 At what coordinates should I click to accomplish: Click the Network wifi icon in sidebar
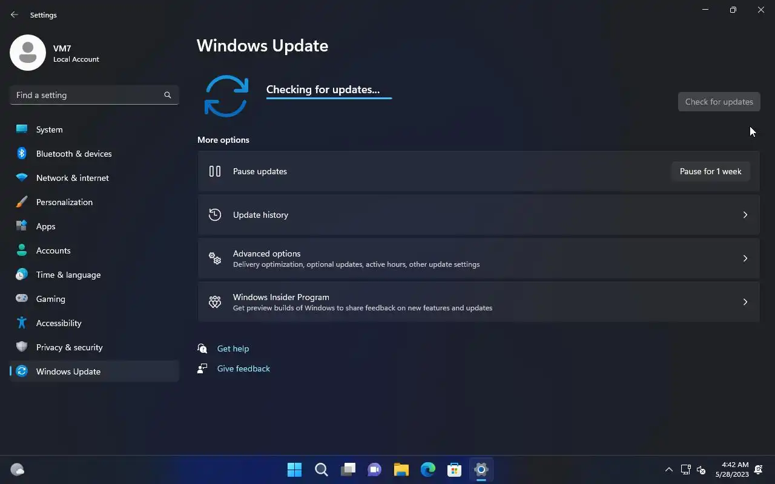click(22, 178)
